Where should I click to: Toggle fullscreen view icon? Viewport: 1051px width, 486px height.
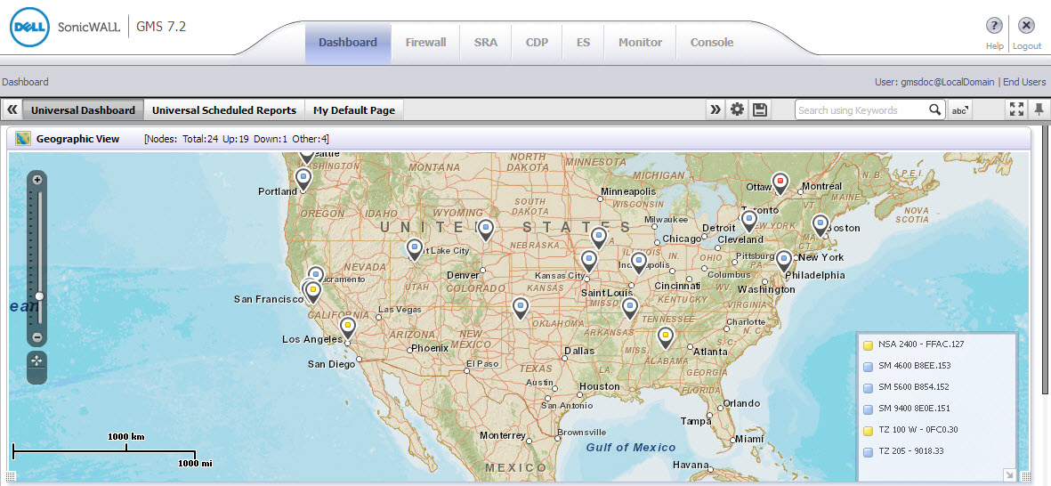(1016, 110)
